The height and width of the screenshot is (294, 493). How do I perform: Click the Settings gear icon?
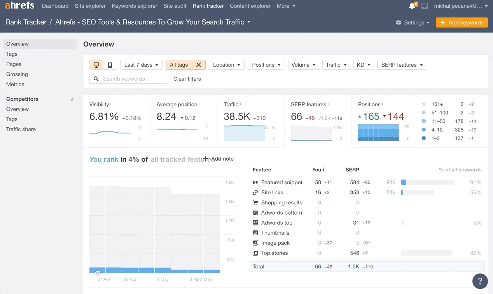[399, 22]
